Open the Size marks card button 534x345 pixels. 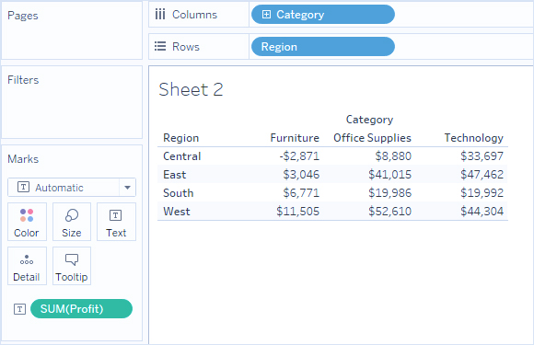pos(72,222)
